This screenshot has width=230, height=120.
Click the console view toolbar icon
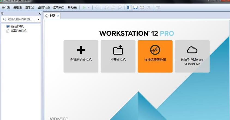158,7
